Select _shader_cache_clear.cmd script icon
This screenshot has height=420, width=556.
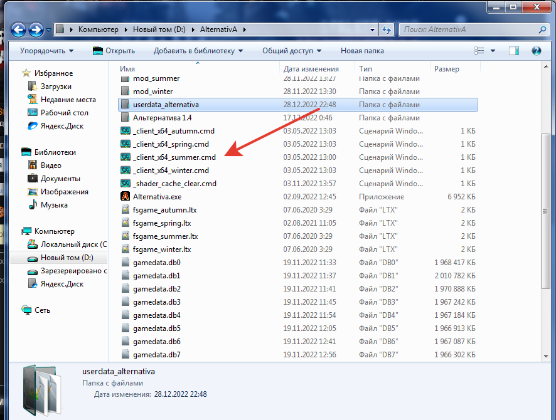125,184
